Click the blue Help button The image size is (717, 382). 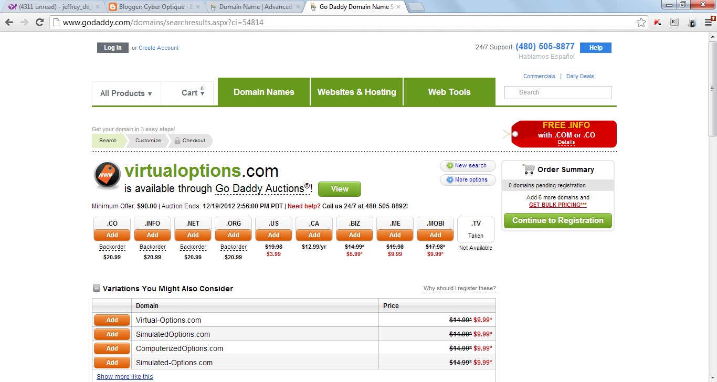596,48
